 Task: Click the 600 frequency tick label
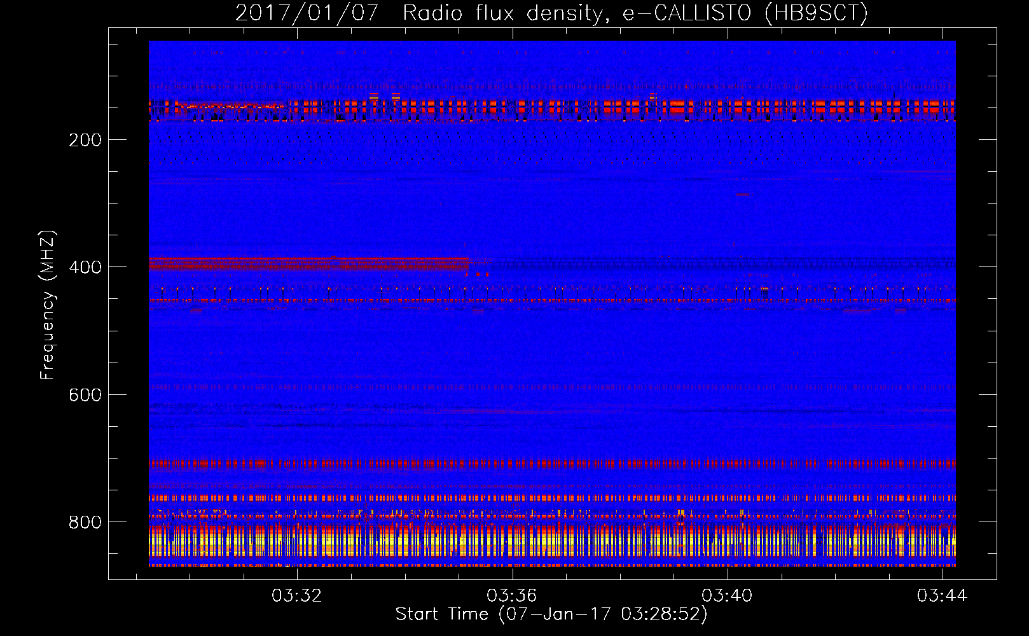(85, 395)
